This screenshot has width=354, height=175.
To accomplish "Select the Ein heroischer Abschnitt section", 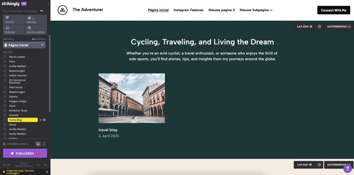I will click(17, 81).
